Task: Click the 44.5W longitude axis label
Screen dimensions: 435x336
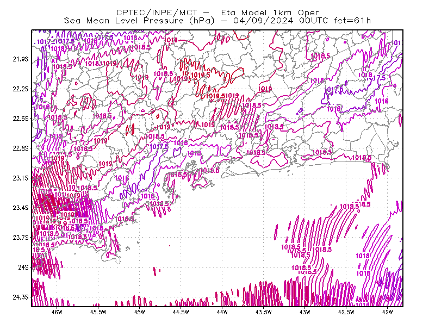Action: (x=181, y=312)
